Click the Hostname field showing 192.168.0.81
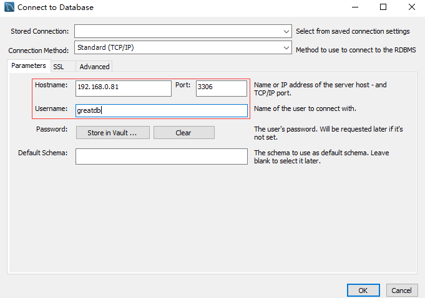425x298 pixels. click(x=124, y=89)
